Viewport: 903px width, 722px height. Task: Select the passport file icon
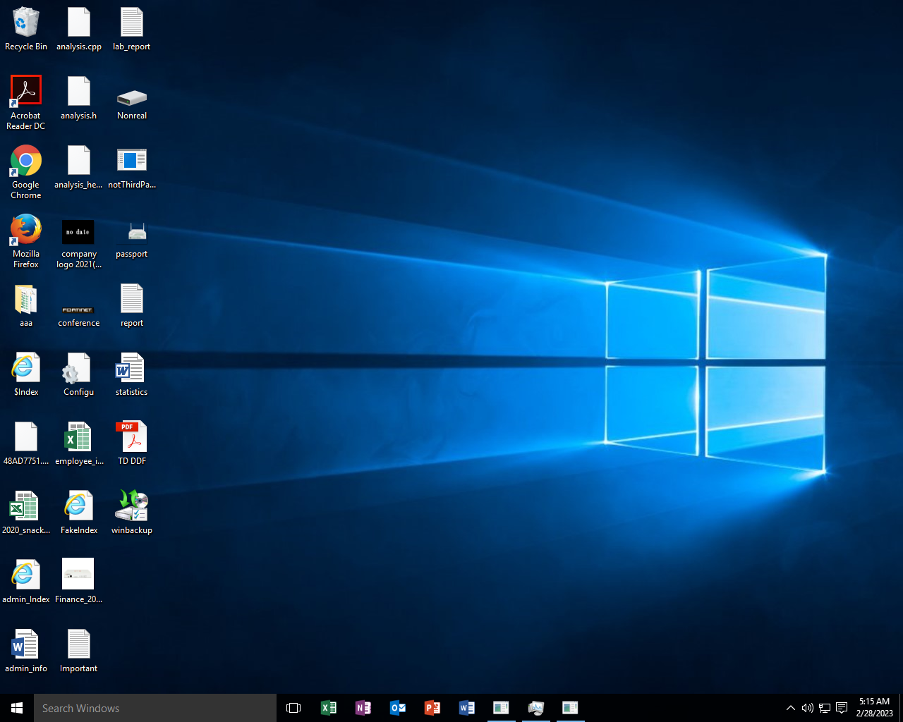click(132, 240)
